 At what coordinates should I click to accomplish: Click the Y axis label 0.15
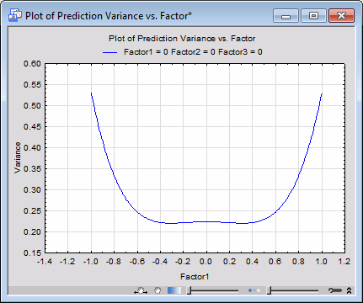coord(32,252)
